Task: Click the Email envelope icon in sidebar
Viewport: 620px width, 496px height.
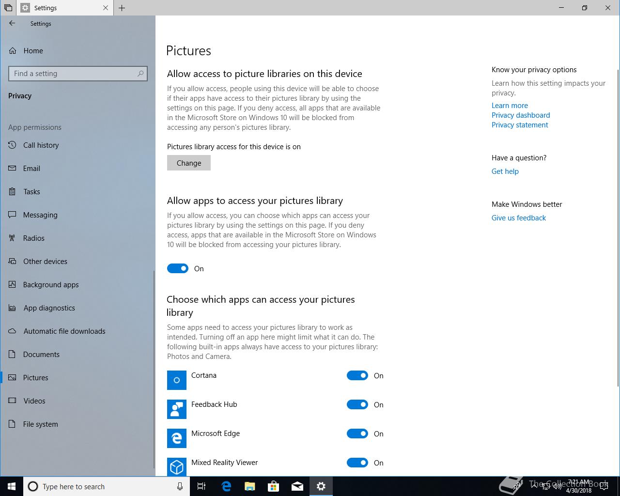Action: pyautogui.click(x=13, y=169)
